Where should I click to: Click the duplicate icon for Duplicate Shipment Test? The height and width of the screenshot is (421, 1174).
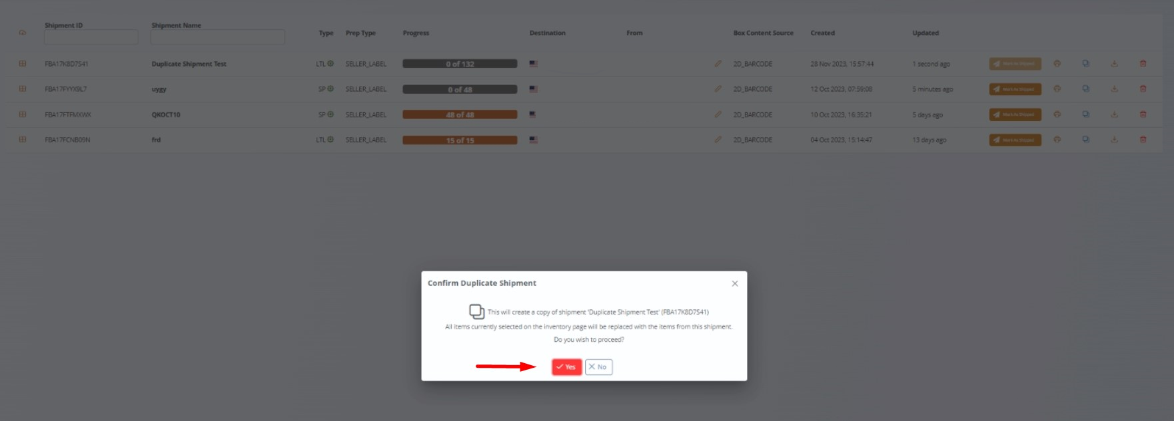[1085, 64]
